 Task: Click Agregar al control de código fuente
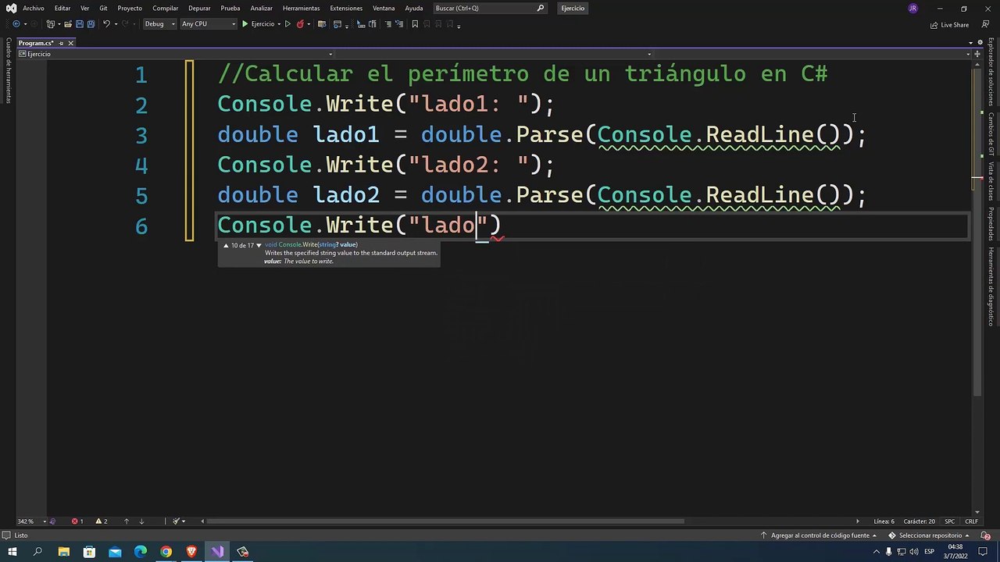820,535
